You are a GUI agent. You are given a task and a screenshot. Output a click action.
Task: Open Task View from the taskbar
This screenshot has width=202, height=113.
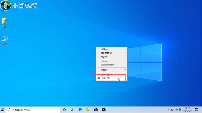72,110
